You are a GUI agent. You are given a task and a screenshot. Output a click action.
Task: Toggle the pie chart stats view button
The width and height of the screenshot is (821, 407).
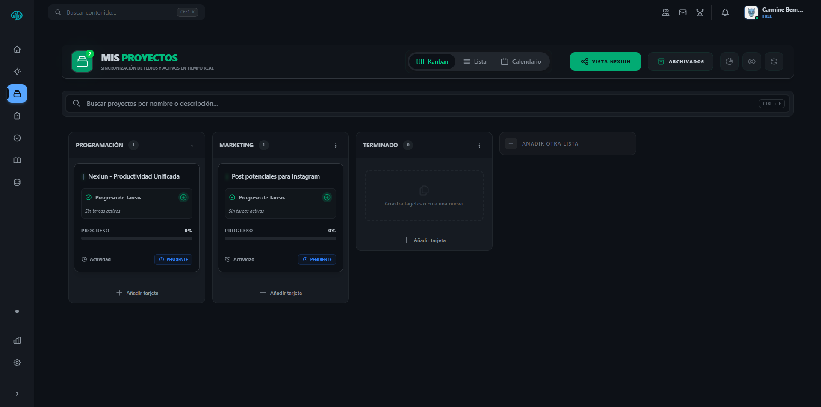point(729,61)
